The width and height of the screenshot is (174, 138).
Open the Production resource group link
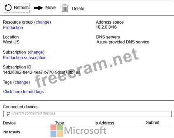[x=13, y=28]
